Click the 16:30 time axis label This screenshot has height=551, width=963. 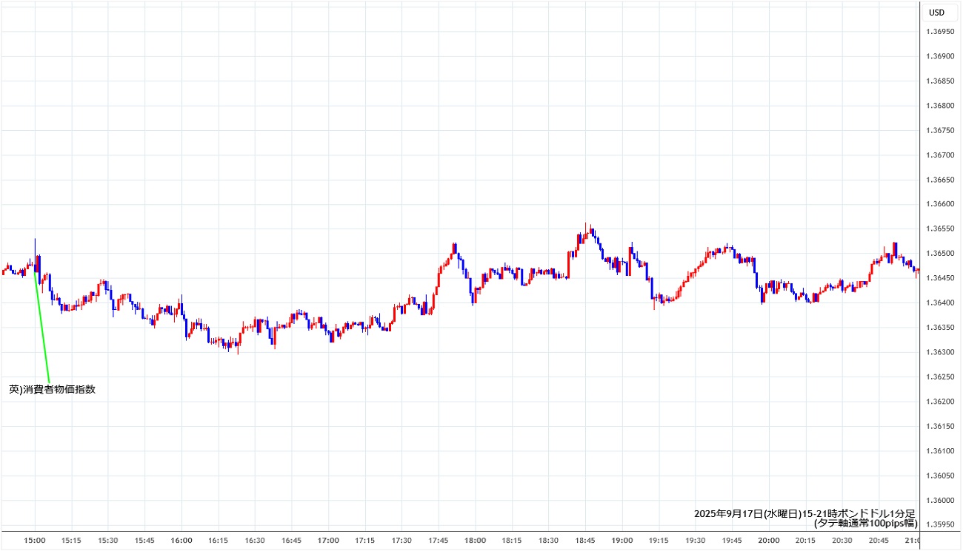(x=255, y=541)
